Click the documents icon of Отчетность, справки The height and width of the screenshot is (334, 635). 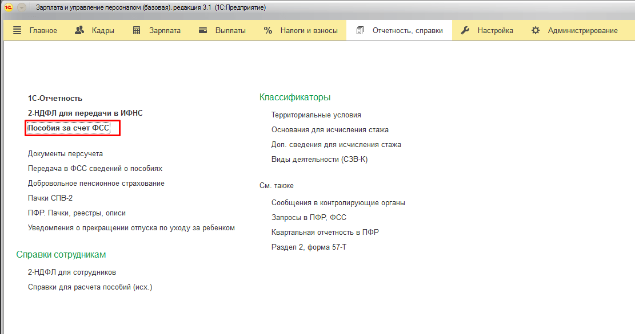click(360, 30)
